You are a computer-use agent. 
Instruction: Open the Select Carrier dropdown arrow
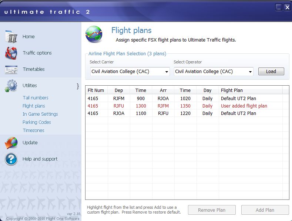[167, 72]
